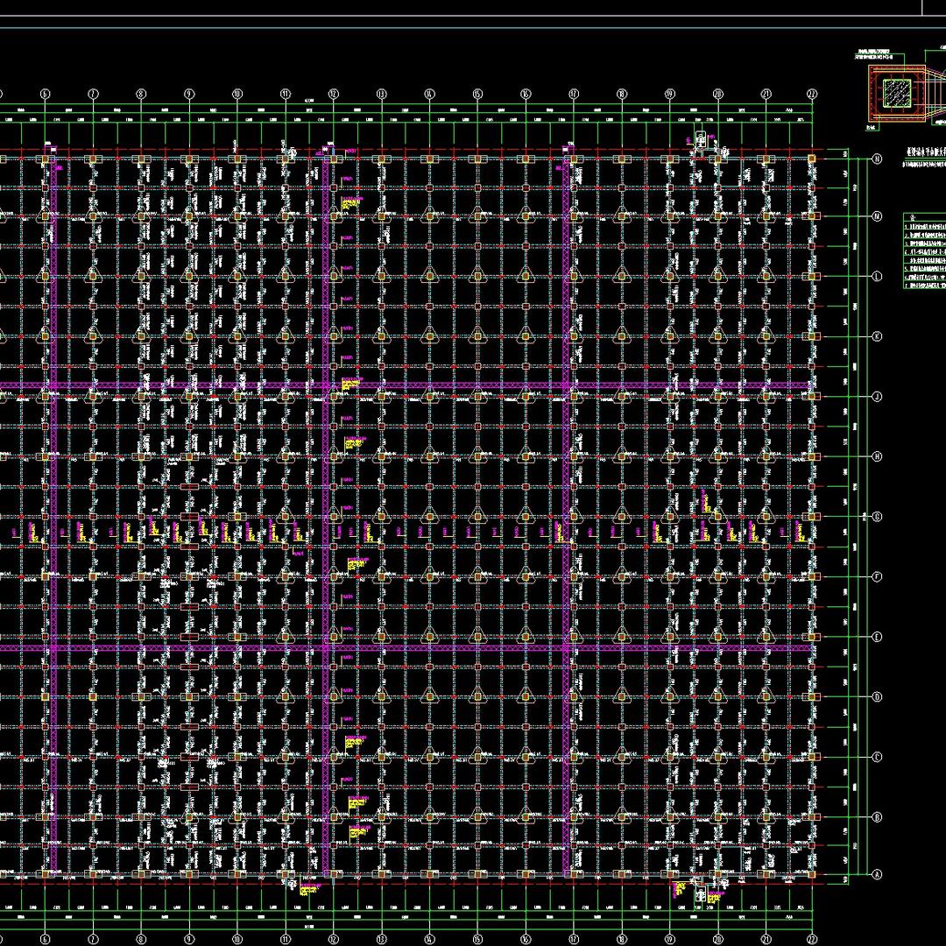Click grid axis bubble N
Image resolution: width=946 pixels, height=946 pixels.
(876, 159)
